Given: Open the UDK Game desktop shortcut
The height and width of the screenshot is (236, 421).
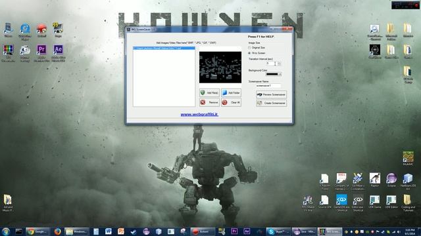Looking at the screenshot, I should (375, 202).
